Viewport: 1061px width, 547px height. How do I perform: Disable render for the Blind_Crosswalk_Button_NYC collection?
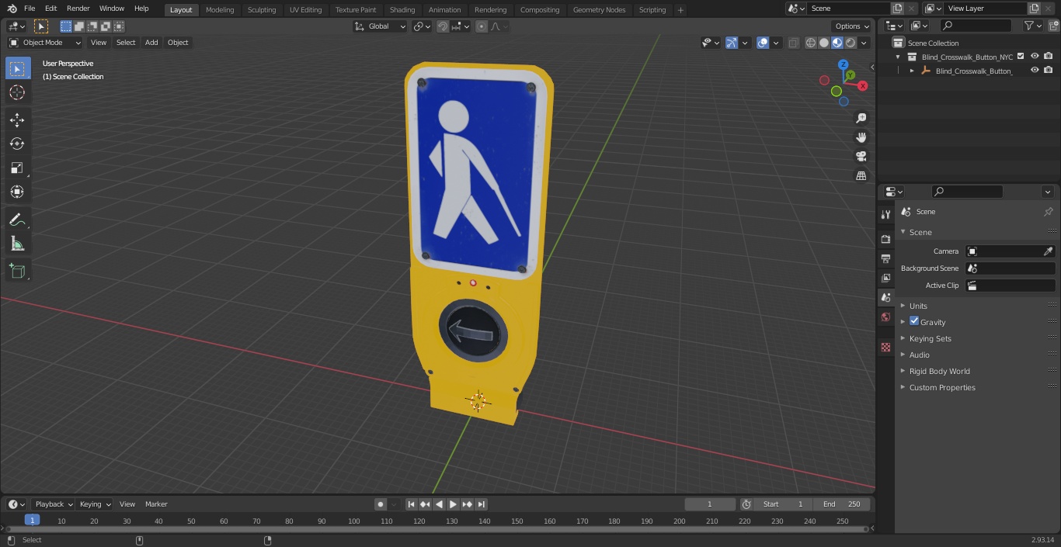pos(1049,56)
